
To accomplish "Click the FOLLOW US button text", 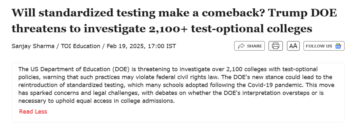I will tap(319, 46).
